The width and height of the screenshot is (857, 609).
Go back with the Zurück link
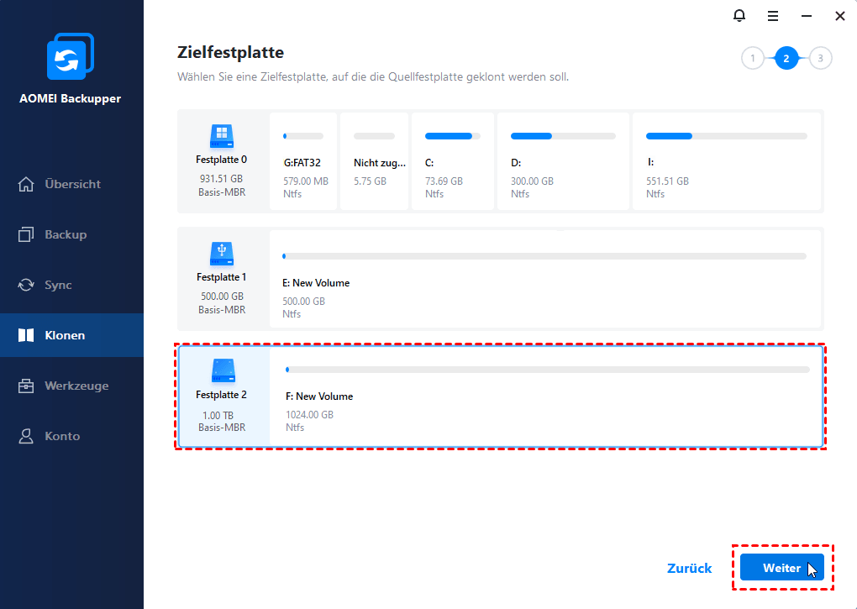(x=689, y=568)
